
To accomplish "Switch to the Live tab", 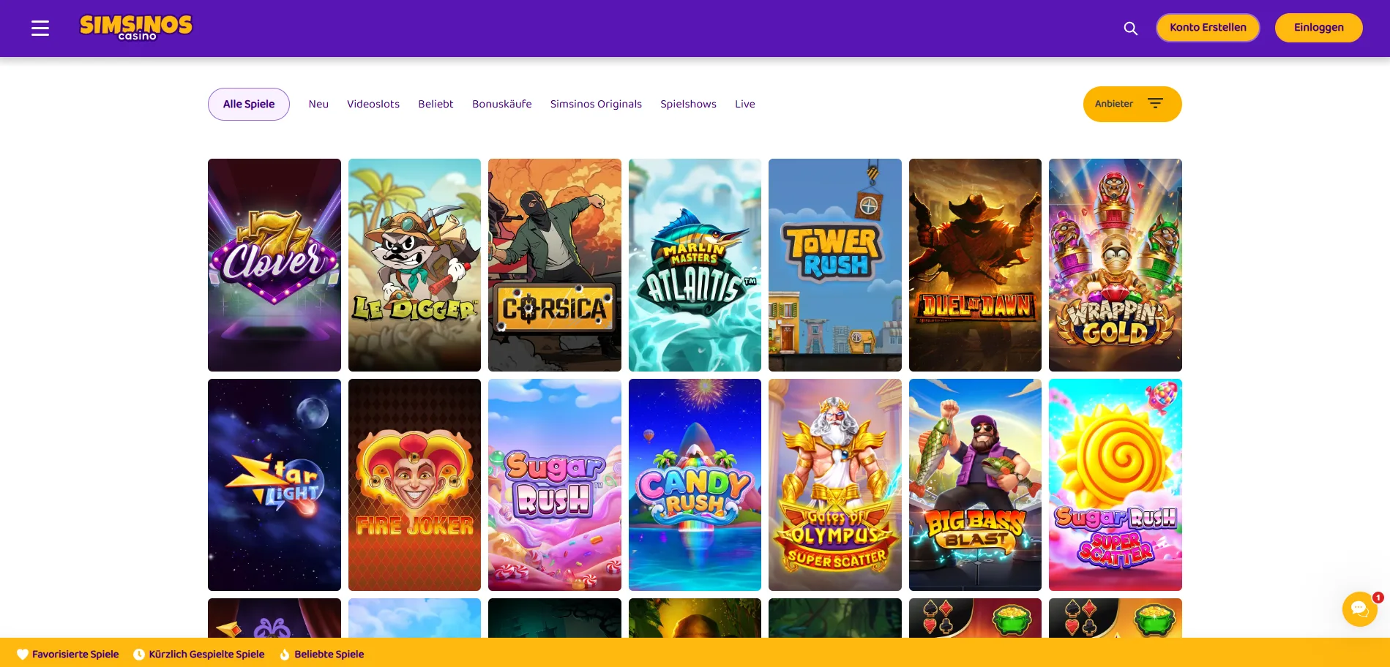I will (x=745, y=104).
